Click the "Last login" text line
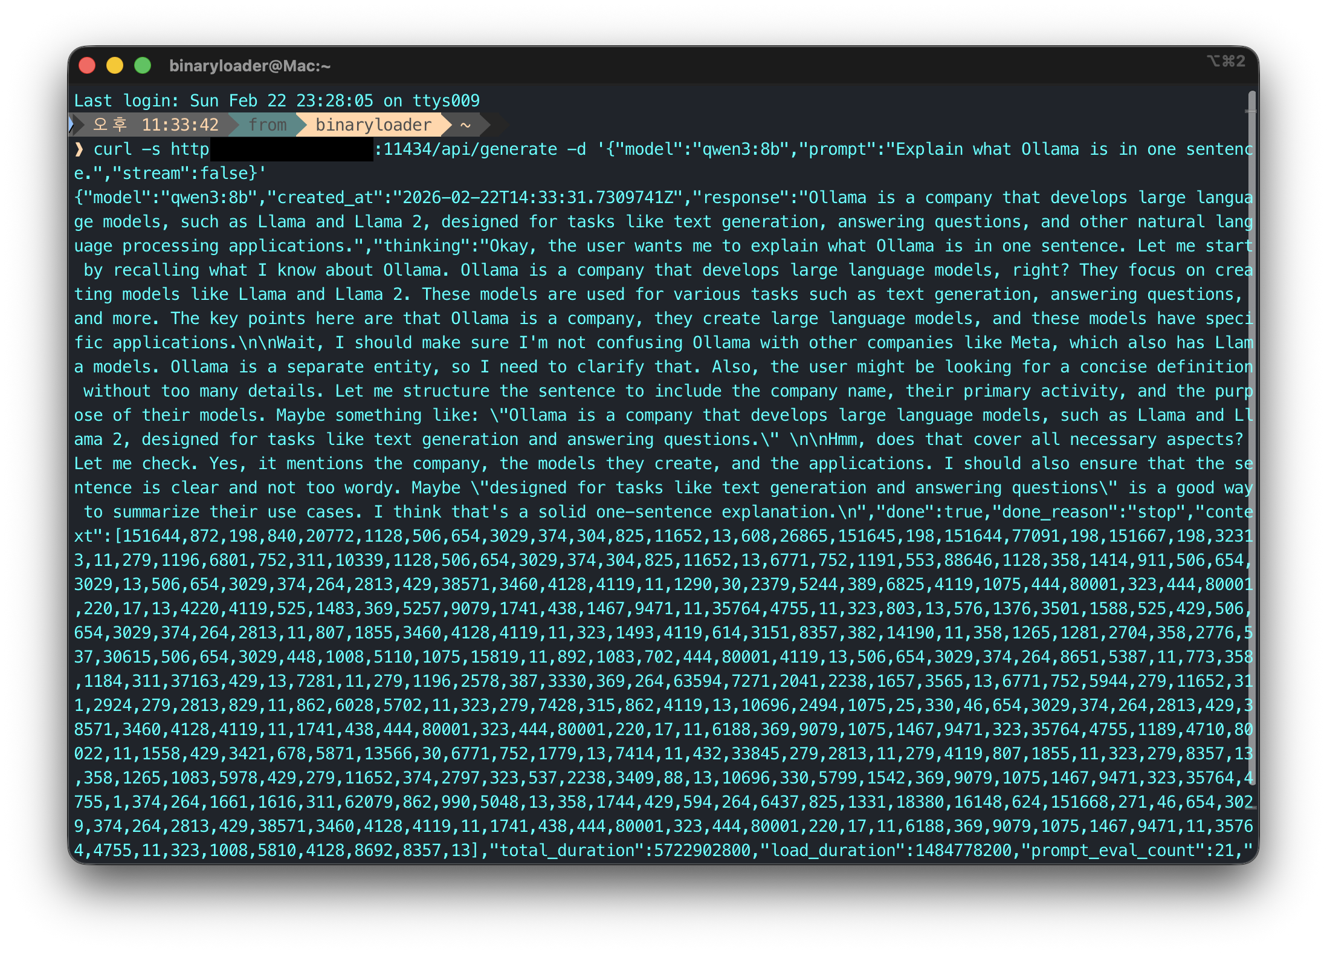The image size is (1327, 954). click(276, 101)
